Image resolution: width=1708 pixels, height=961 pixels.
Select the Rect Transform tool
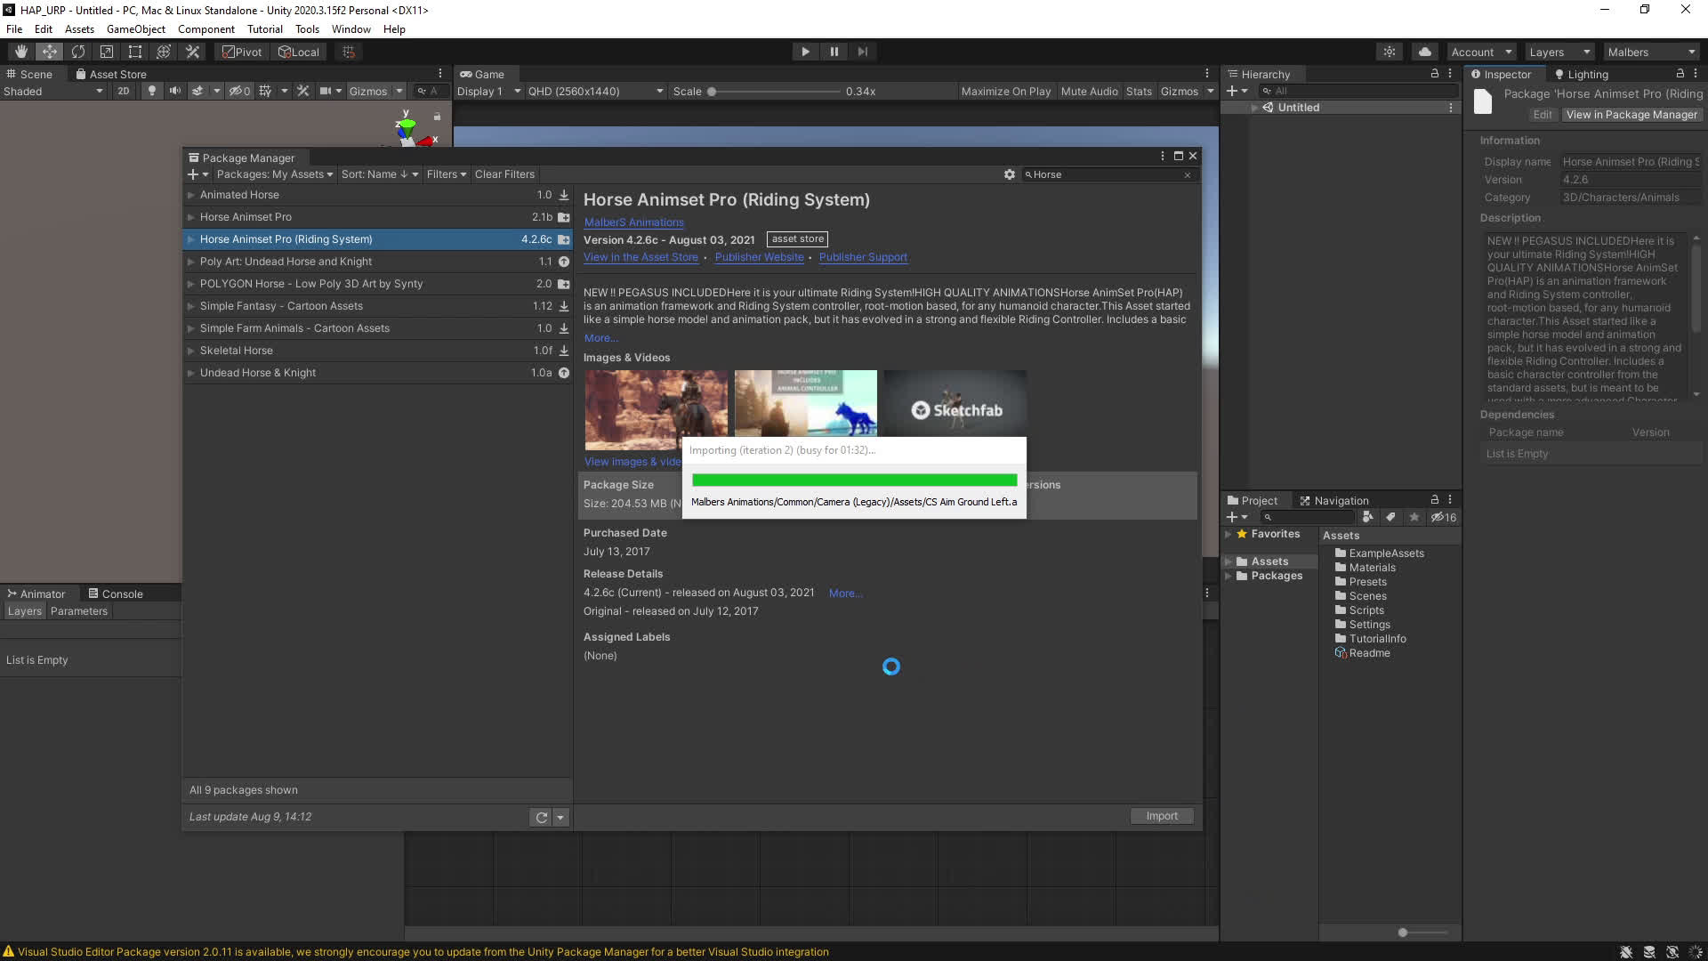click(x=135, y=52)
